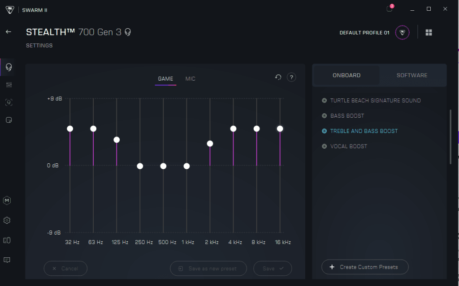Click Create Custom Presets button
The image size is (459, 286).
(364, 267)
